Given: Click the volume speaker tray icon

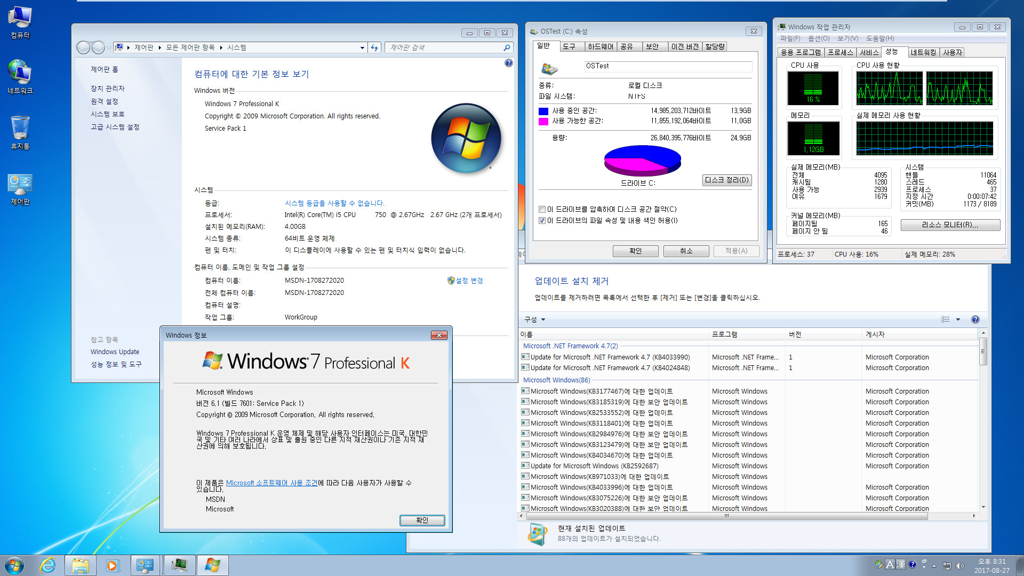Looking at the screenshot, I should click(x=961, y=566).
